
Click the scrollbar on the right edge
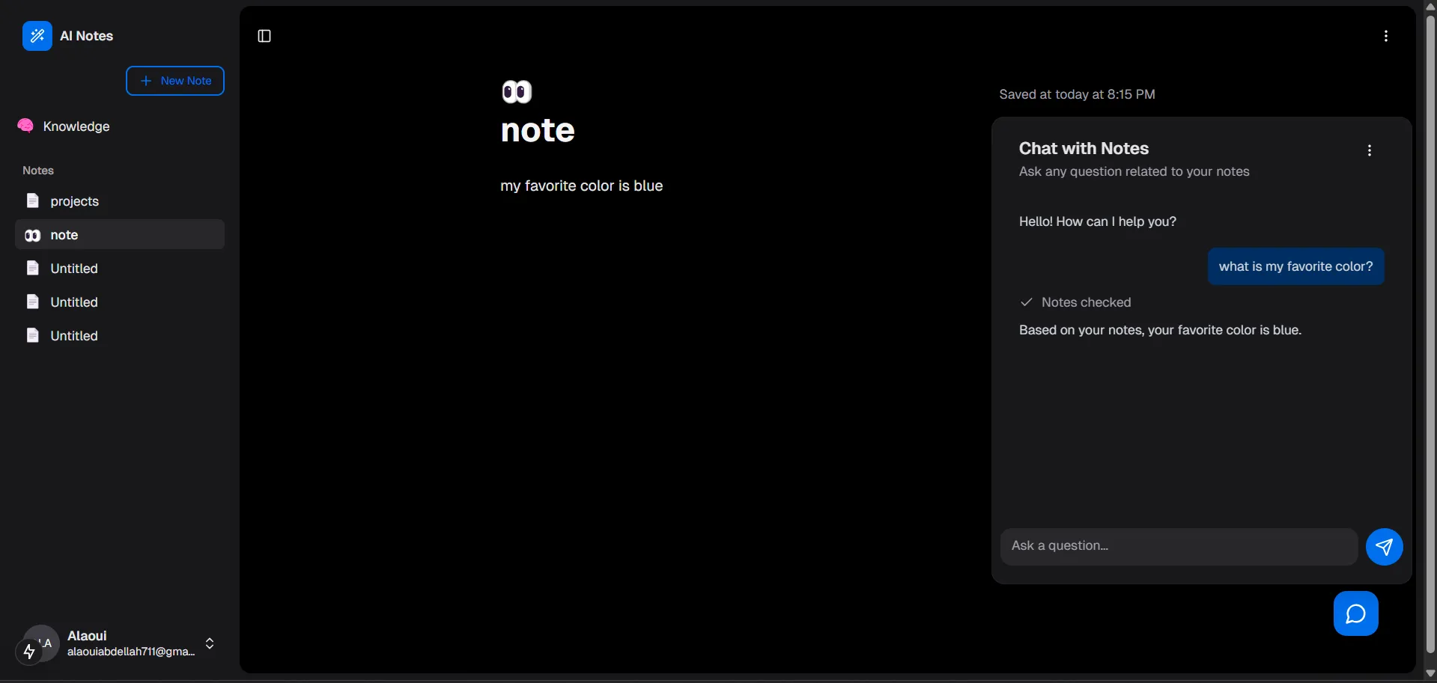pyautogui.click(x=1429, y=337)
